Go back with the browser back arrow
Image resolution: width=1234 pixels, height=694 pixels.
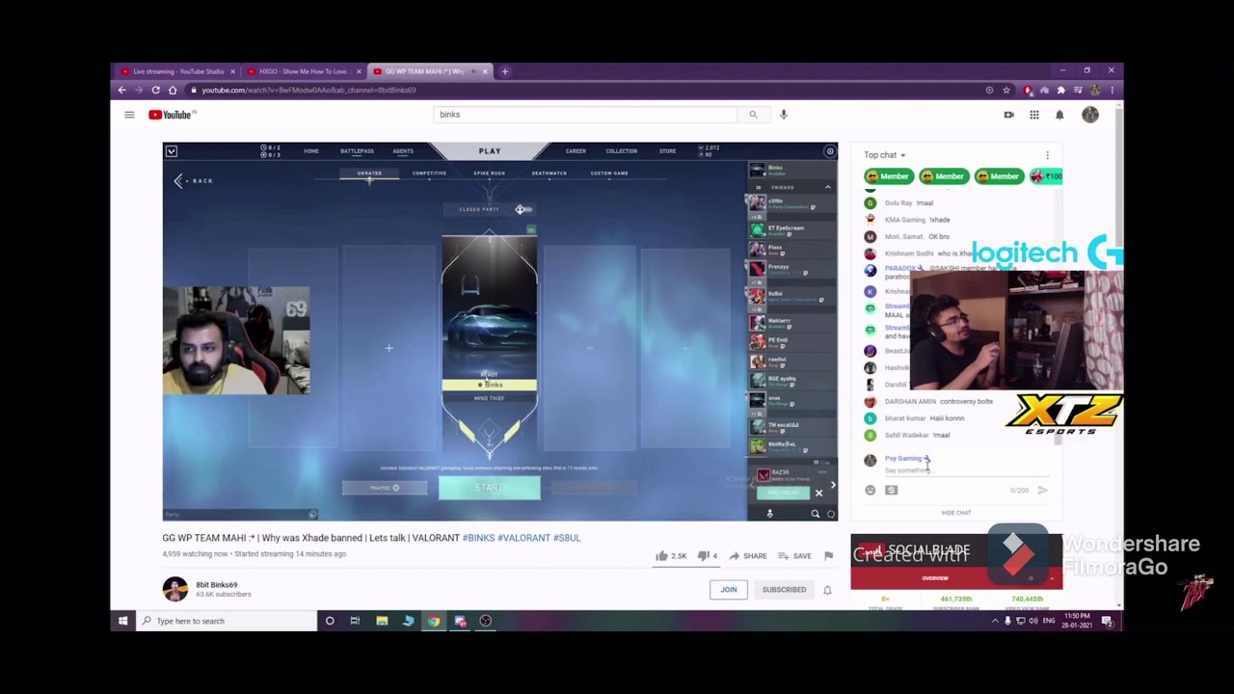click(121, 90)
